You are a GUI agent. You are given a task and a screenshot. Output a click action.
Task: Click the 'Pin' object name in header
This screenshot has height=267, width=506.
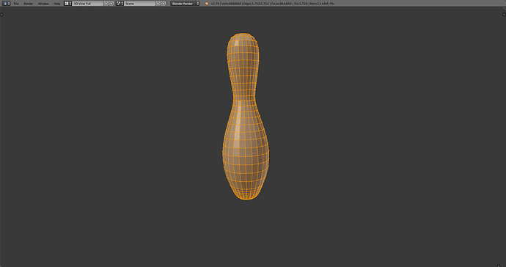point(332,4)
